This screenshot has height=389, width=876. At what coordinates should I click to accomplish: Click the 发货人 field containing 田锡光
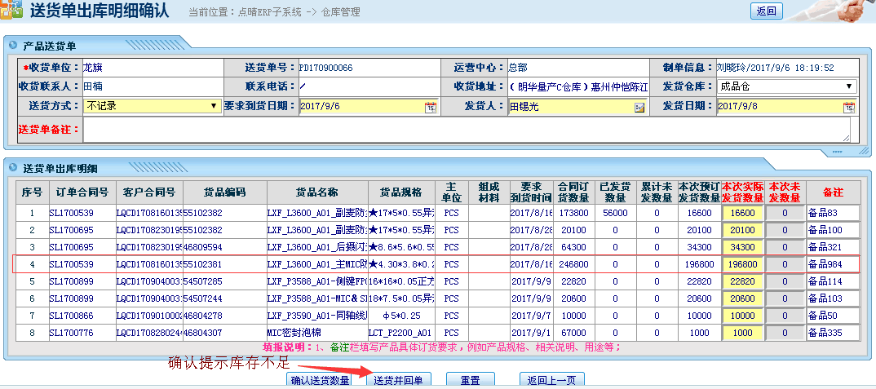pyautogui.click(x=571, y=107)
